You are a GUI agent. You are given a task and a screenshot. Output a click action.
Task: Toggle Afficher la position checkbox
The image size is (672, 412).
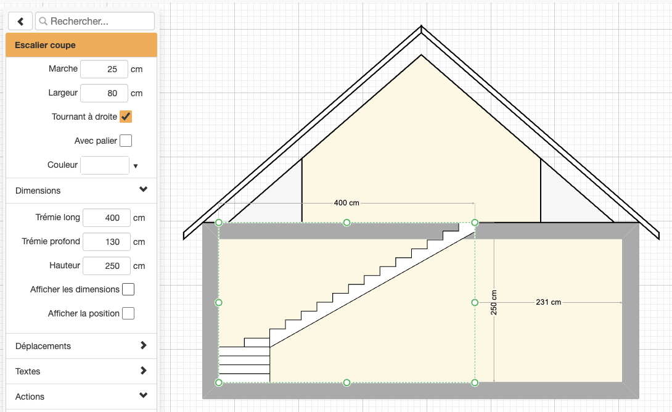pos(128,313)
